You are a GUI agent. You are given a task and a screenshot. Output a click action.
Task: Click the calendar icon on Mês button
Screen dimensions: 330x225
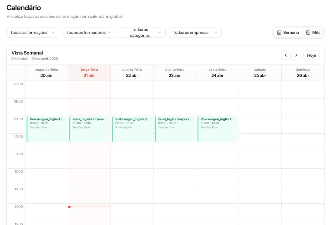[308, 32]
